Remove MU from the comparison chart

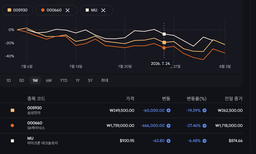(103, 10)
